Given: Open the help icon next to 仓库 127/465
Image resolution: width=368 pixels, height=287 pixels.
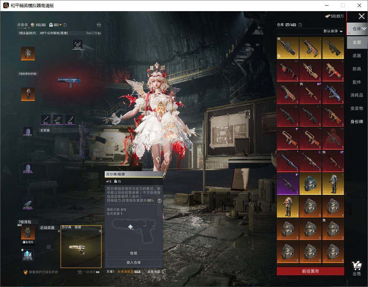Looking at the screenshot, I should click(300, 25).
